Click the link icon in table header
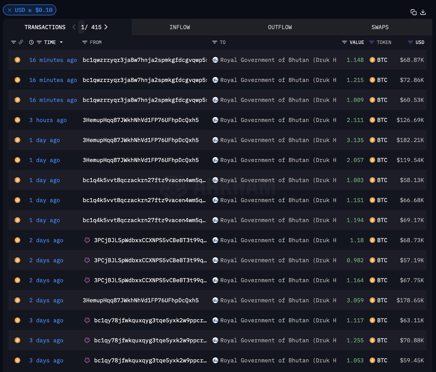Image resolution: width=436 pixels, height=372 pixels. tap(21, 42)
